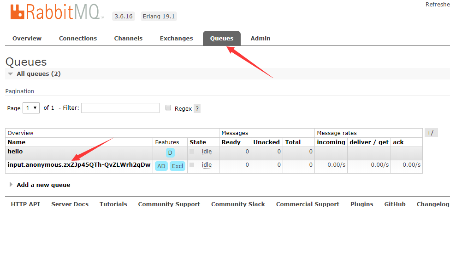Click the Pagination heading
The height and width of the screenshot is (254, 450).
(x=20, y=91)
